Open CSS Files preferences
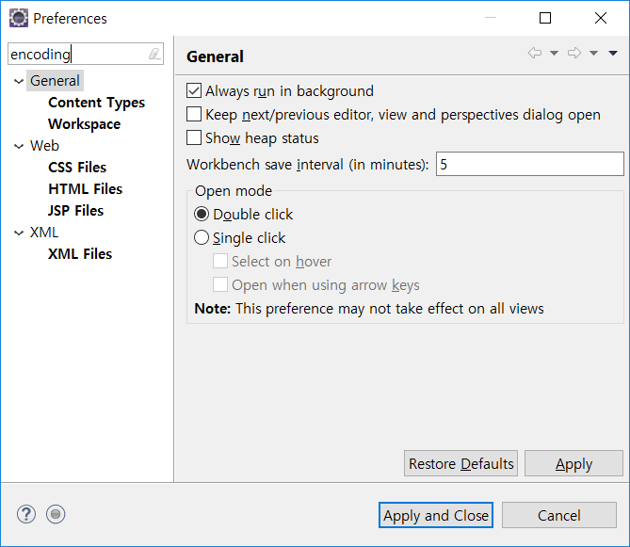630x547 pixels. (77, 168)
